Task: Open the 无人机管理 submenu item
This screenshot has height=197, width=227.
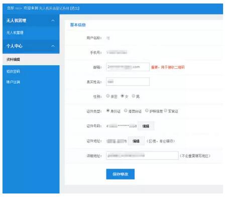Action: click(15, 33)
